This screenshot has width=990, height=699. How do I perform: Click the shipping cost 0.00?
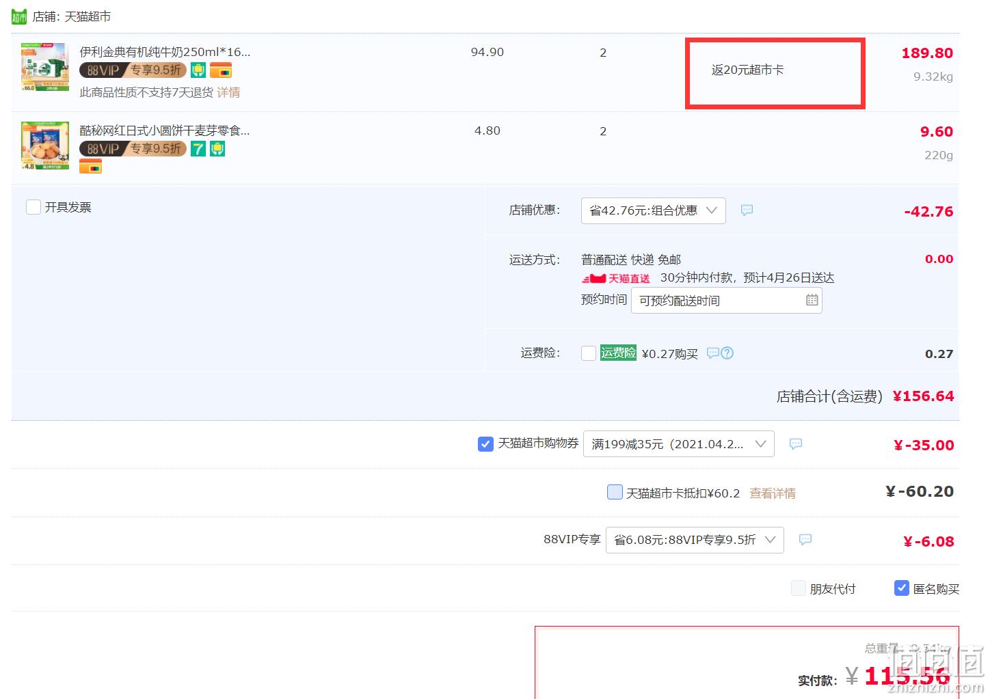point(939,259)
